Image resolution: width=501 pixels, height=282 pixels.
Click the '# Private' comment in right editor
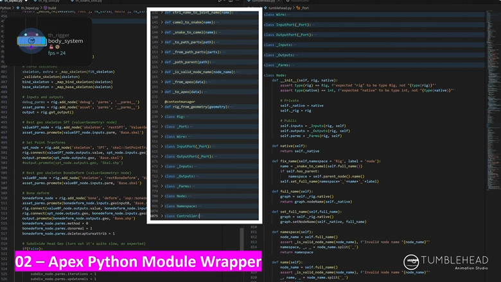point(290,101)
